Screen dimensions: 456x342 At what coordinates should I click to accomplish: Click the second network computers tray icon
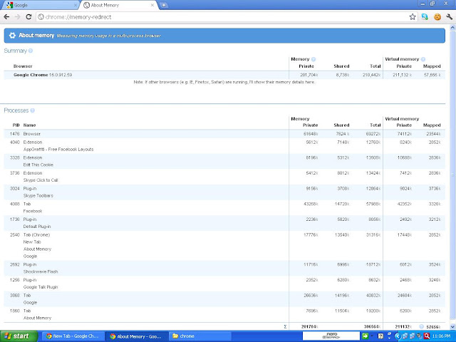click(x=413, y=336)
